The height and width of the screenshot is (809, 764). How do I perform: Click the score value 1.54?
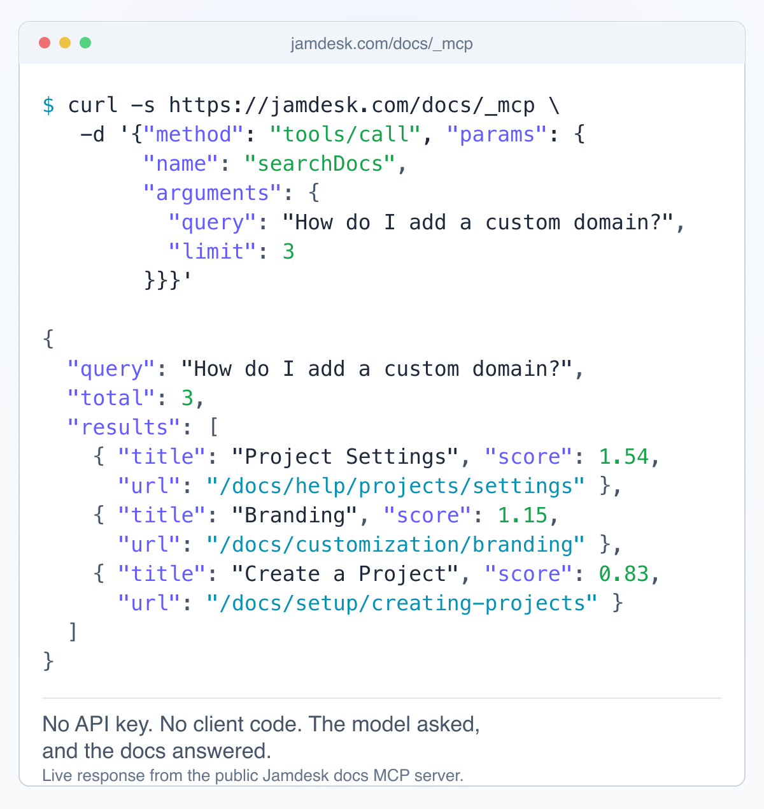pyautogui.click(x=623, y=457)
